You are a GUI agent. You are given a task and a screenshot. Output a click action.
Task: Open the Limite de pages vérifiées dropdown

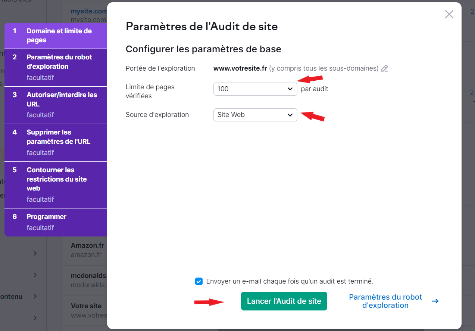(255, 89)
